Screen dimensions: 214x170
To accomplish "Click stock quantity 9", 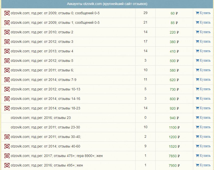I will pyautogui.click(x=145, y=146).
